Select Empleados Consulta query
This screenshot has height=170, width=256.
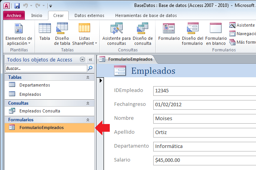coord(50,111)
